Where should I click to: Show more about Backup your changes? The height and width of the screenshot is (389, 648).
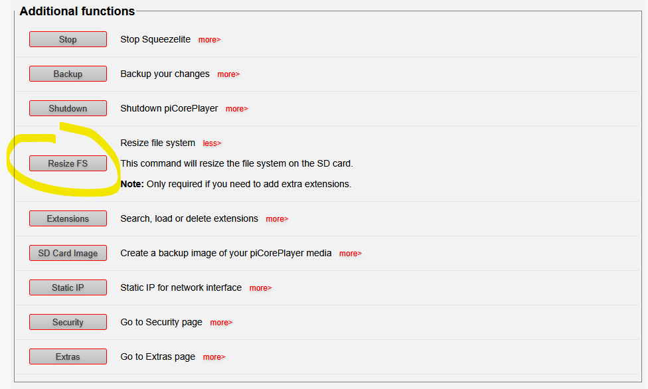click(x=228, y=74)
